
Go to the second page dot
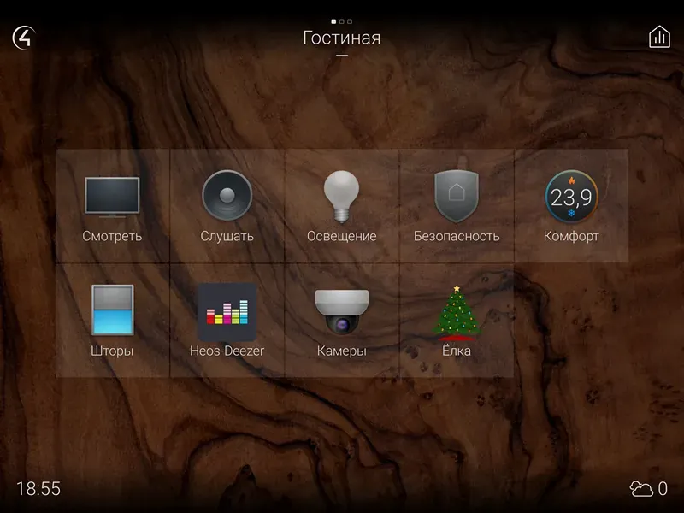341,21
